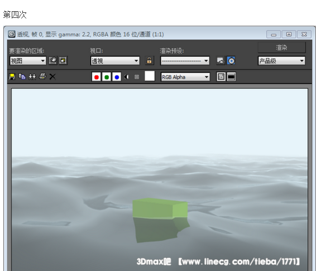316x271 pixels.
Task: Open the area-to-render dropdown showing 视图
Action: point(28,61)
